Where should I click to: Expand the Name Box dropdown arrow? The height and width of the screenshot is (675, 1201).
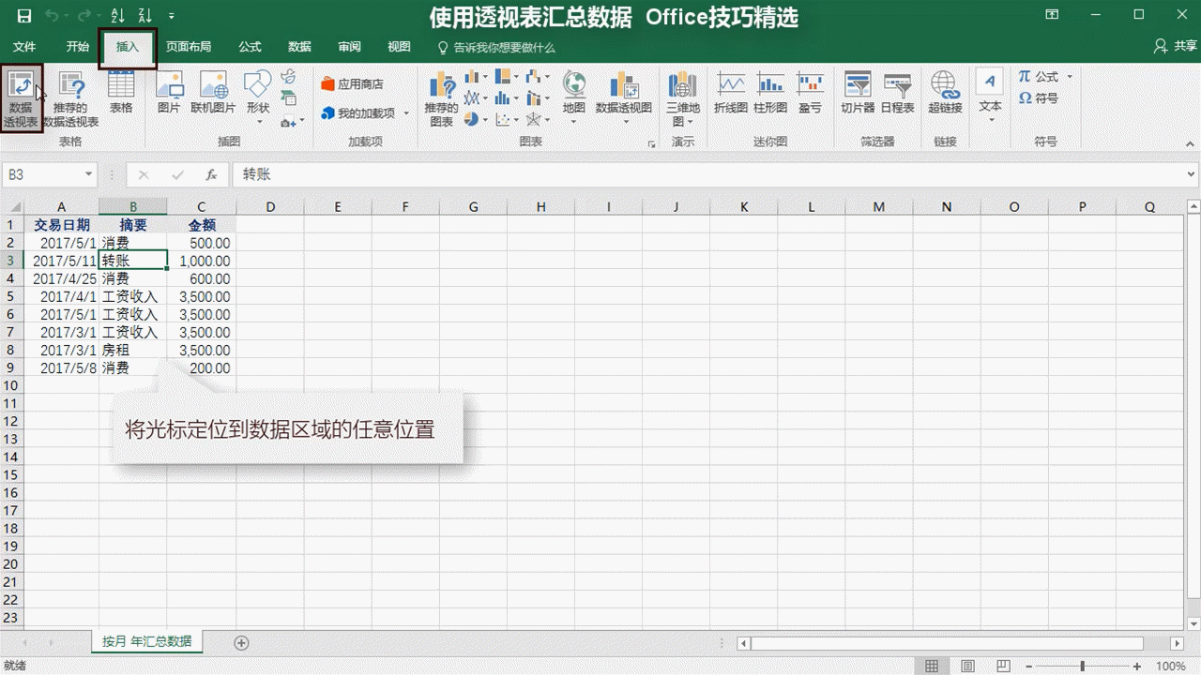(x=89, y=174)
